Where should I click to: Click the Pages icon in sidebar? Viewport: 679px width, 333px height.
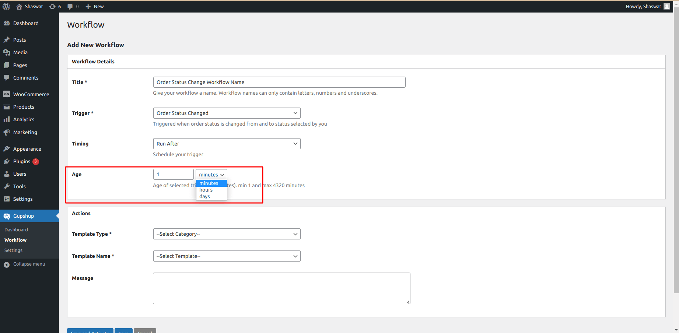(7, 65)
